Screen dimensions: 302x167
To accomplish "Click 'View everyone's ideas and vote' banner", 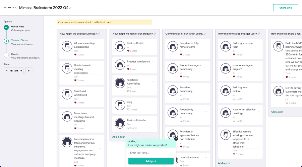I will pos(104,22).
